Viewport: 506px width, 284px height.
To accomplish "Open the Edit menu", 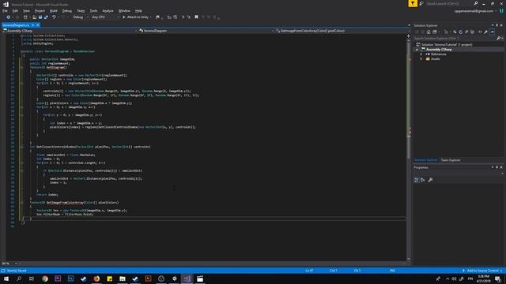I will [x=15, y=10].
